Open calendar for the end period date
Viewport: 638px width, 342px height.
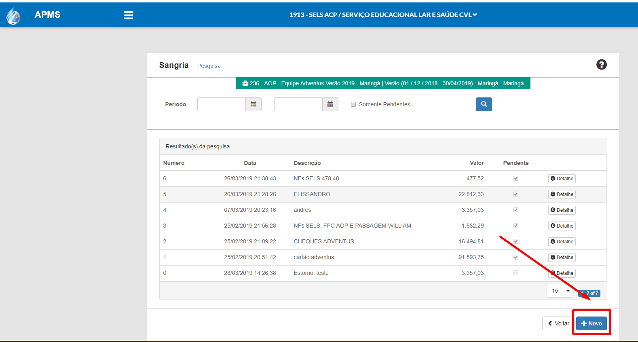tap(330, 104)
